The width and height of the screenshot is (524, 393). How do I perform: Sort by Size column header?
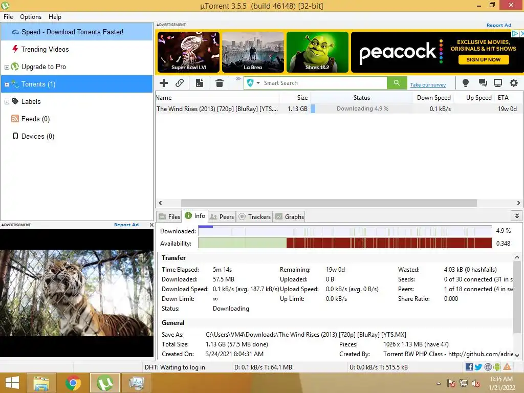pos(295,98)
